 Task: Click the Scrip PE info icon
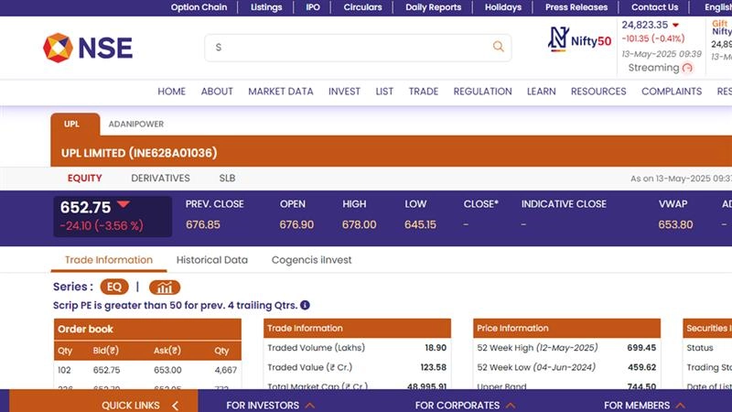point(305,305)
